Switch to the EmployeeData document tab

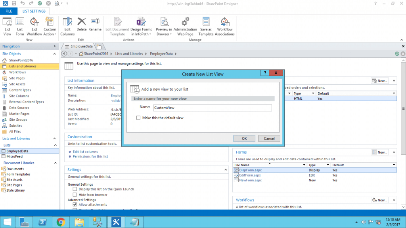click(79, 46)
